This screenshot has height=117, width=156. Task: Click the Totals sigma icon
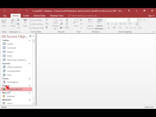[67, 20]
